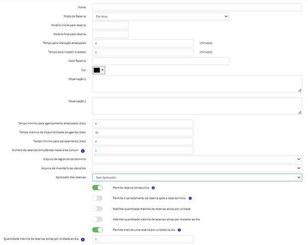This screenshot has height=245, width=308.
Task: Toggle max active reservations per resident per day
Action: pyautogui.click(x=97, y=219)
